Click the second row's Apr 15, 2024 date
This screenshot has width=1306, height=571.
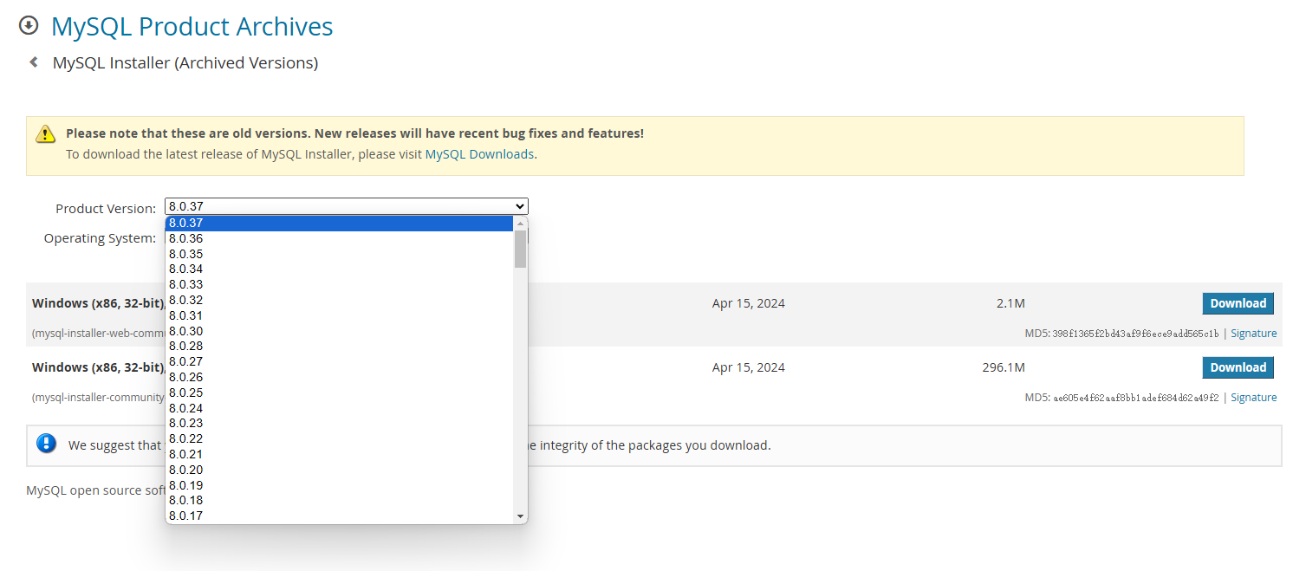point(749,367)
